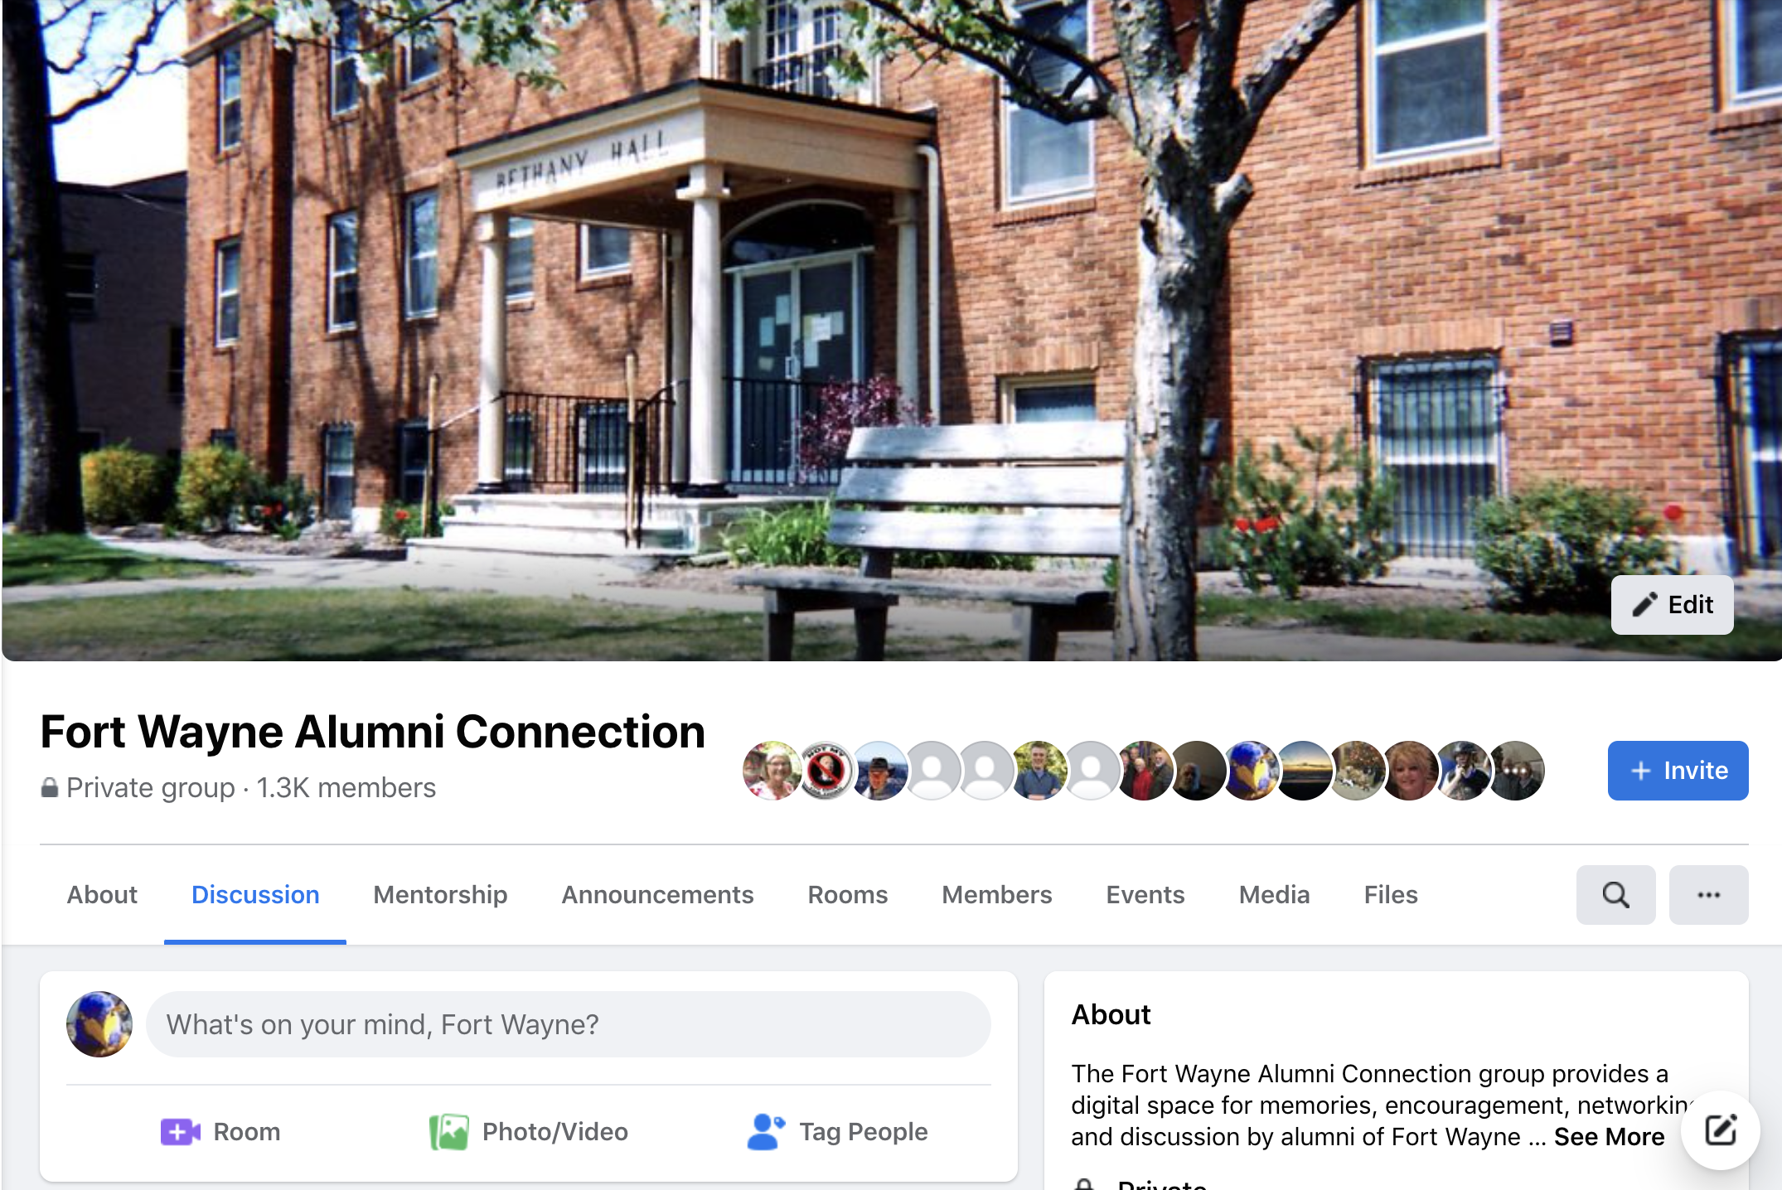Edit the cover photo
The width and height of the screenshot is (1782, 1190).
point(1672,605)
